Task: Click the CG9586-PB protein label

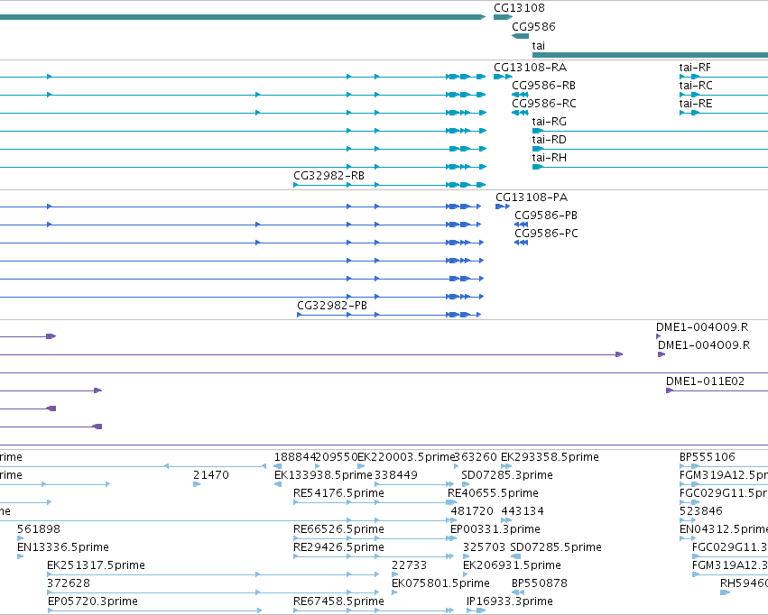Action: click(x=546, y=216)
